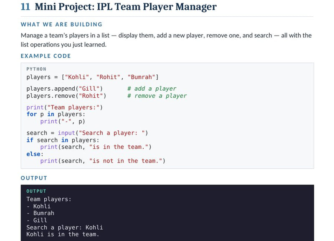Click the output line "Kohli is in the team."
The width and height of the screenshot is (334, 241).
point(63,234)
